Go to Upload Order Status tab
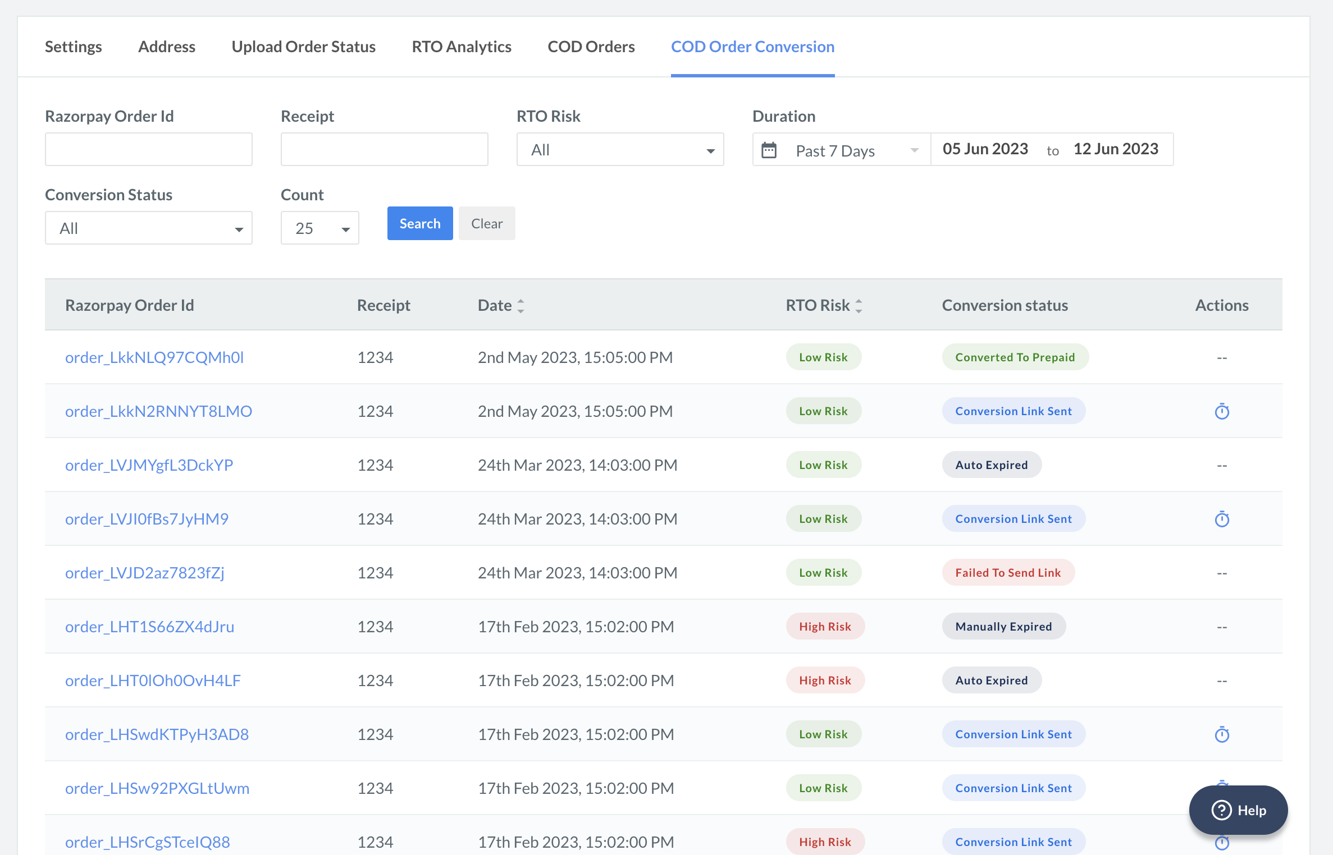 click(304, 47)
